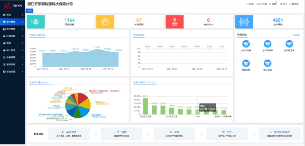305x146 pixels.
Task: Click the notification bell in the header
Action: (x=270, y=4)
